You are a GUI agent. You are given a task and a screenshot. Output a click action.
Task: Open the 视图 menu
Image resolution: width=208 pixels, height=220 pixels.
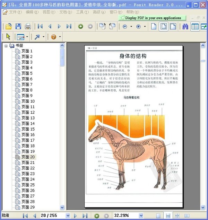[49, 12]
